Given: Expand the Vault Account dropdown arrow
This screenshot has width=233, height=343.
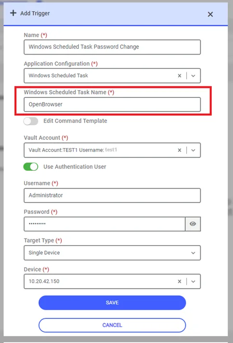Looking at the screenshot, I should tap(193, 151).
